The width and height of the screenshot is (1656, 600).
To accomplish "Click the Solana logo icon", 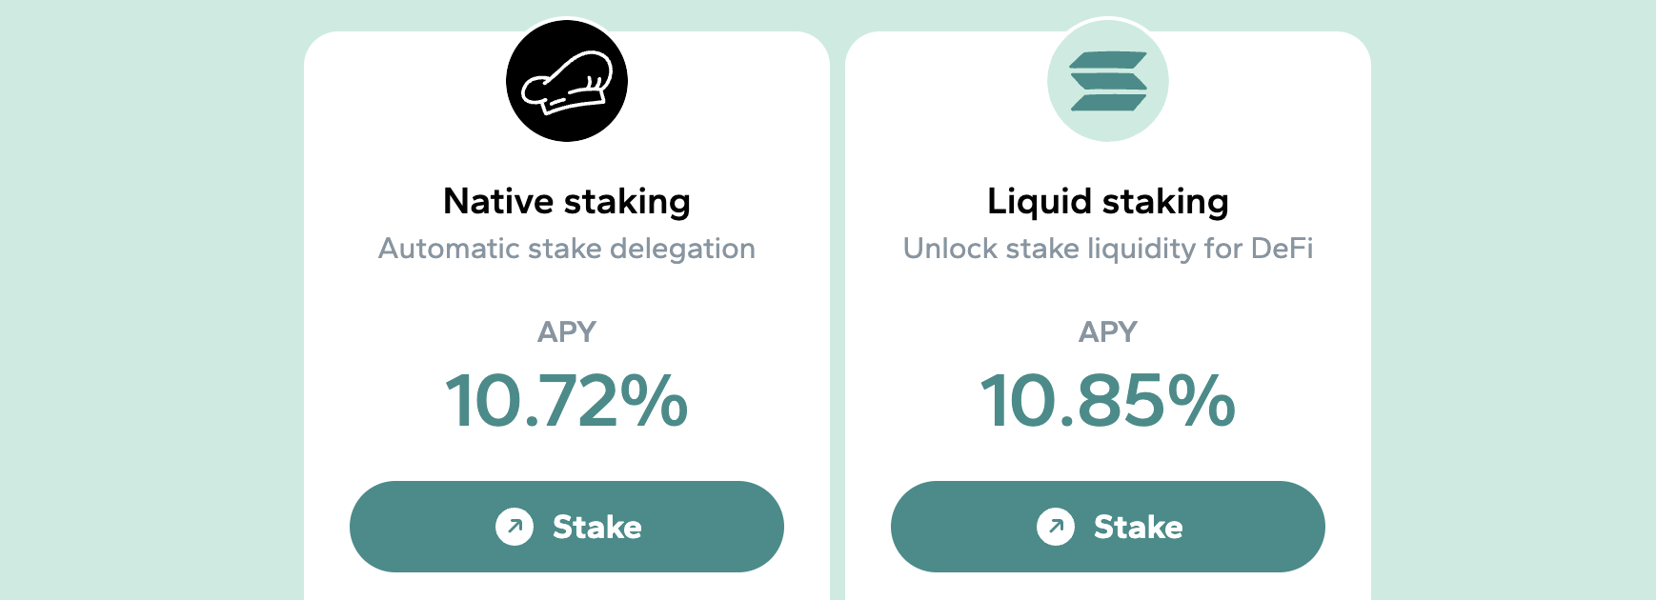I will (x=1108, y=81).
